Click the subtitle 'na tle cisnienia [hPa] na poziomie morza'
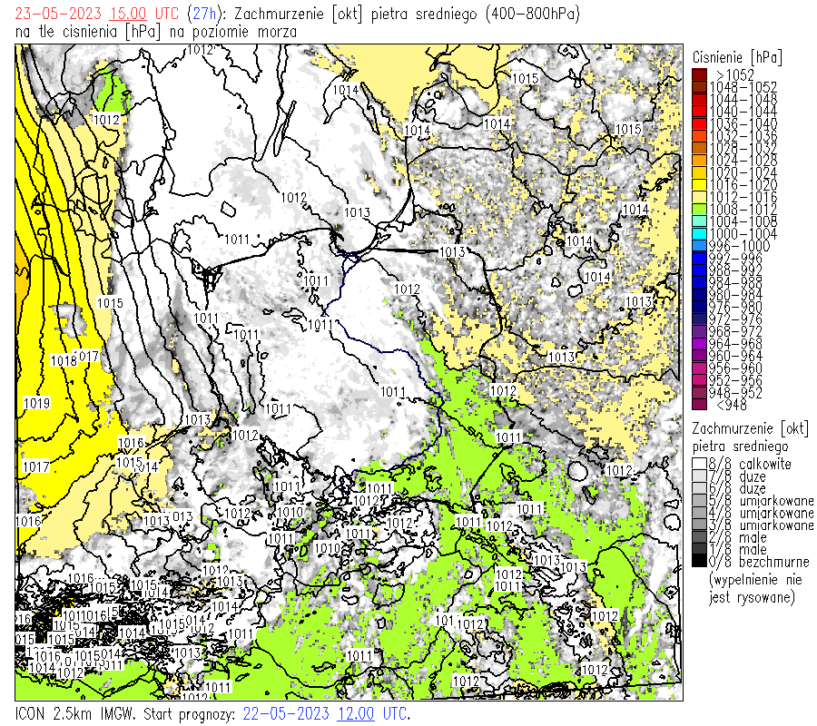This screenshot has height=726, width=817. click(156, 32)
